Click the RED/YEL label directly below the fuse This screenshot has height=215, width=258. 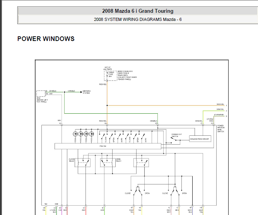[x=103, y=84]
